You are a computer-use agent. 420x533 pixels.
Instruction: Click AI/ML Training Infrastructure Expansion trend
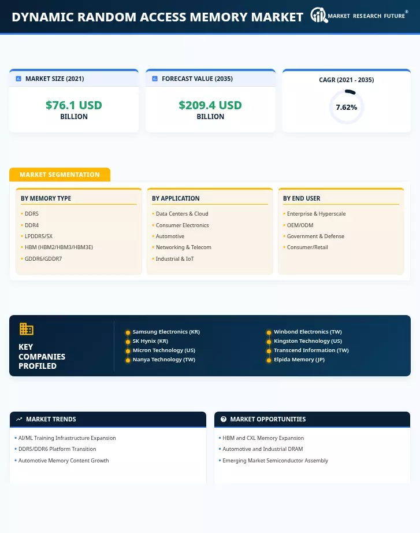tap(67, 438)
